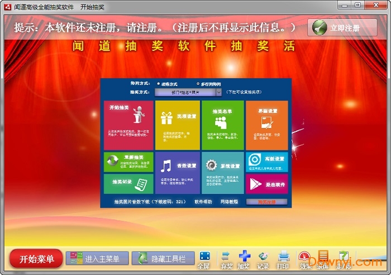
Task: Click the 弃奖 arrows toolbar icon
Action: pos(226,260)
